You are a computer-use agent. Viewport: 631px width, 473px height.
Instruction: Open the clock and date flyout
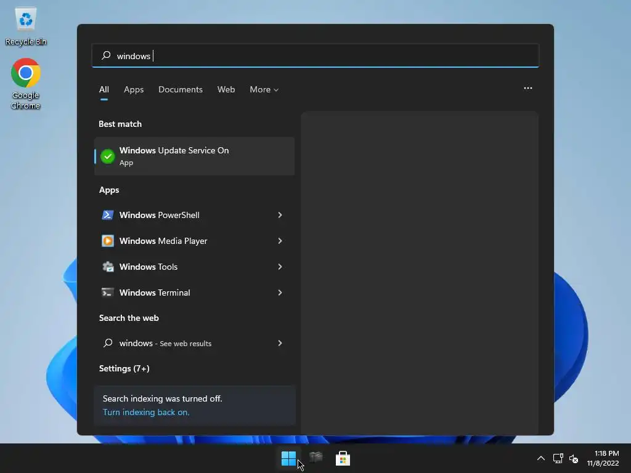click(x=603, y=458)
